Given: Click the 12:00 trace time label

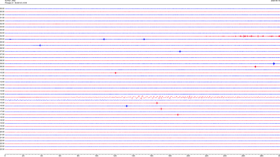Looking at the screenshot, I should pos(2,82).
